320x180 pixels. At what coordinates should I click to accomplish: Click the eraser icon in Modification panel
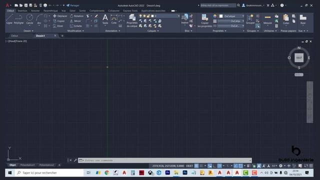[96, 16]
